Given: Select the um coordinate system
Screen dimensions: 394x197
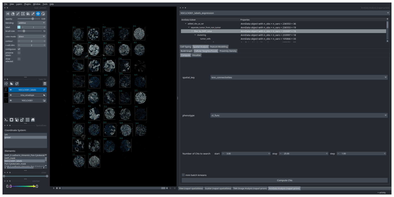Looking at the screenshot, I should (x=25, y=135).
